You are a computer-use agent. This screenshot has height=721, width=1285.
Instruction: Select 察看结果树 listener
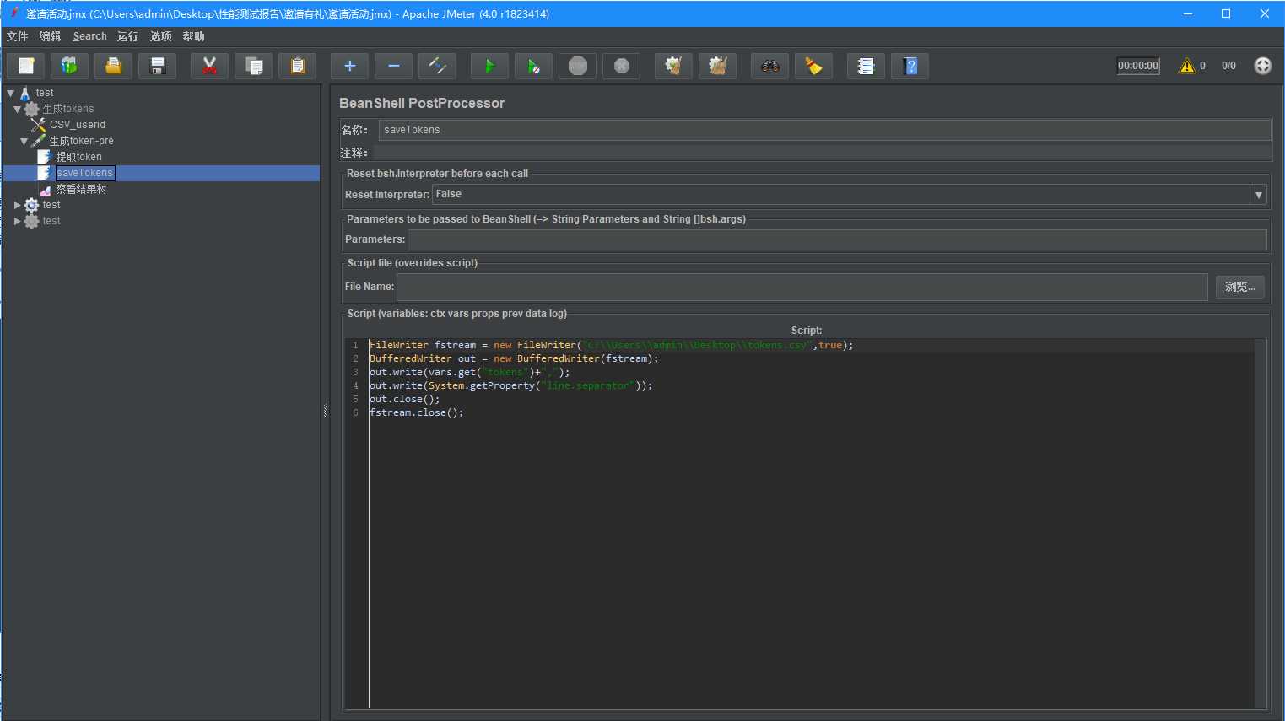(x=81, y=189)
